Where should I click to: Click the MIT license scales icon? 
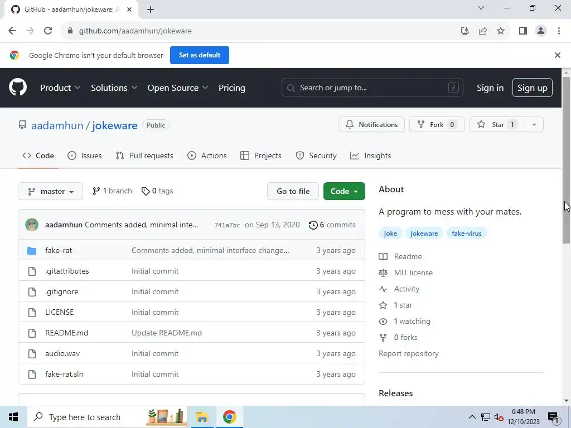(x=383, y=273)
